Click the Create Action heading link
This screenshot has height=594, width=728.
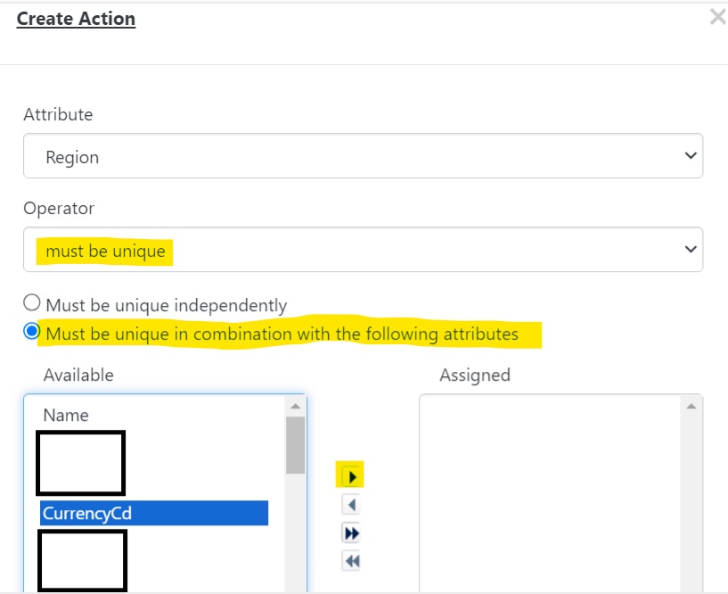(x=76, y=18)
